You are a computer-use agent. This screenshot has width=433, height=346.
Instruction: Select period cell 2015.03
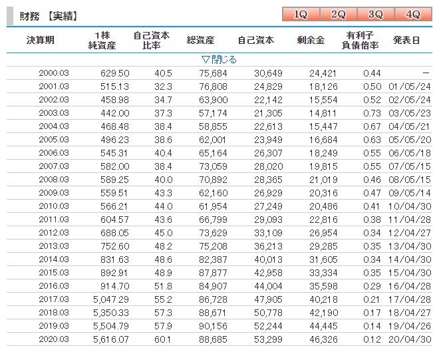point(54,272)
